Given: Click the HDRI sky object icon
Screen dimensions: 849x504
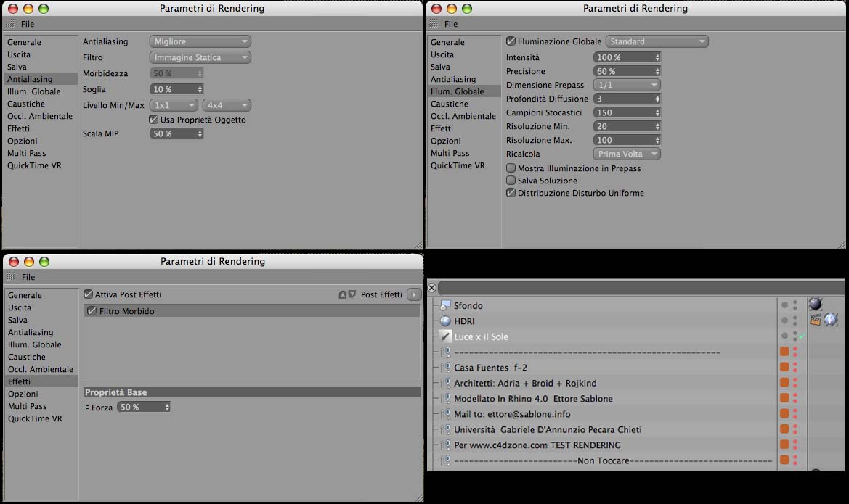Looking at the screenshot, I should (x=445, y=321).
